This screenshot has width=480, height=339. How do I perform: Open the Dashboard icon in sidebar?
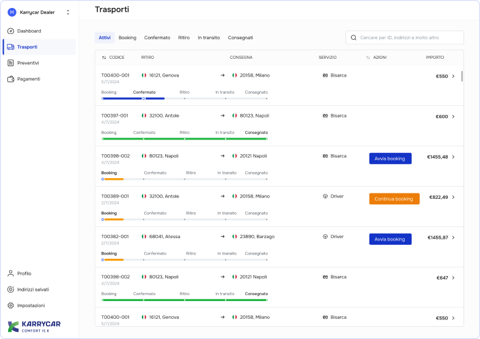tap(11, 31)
